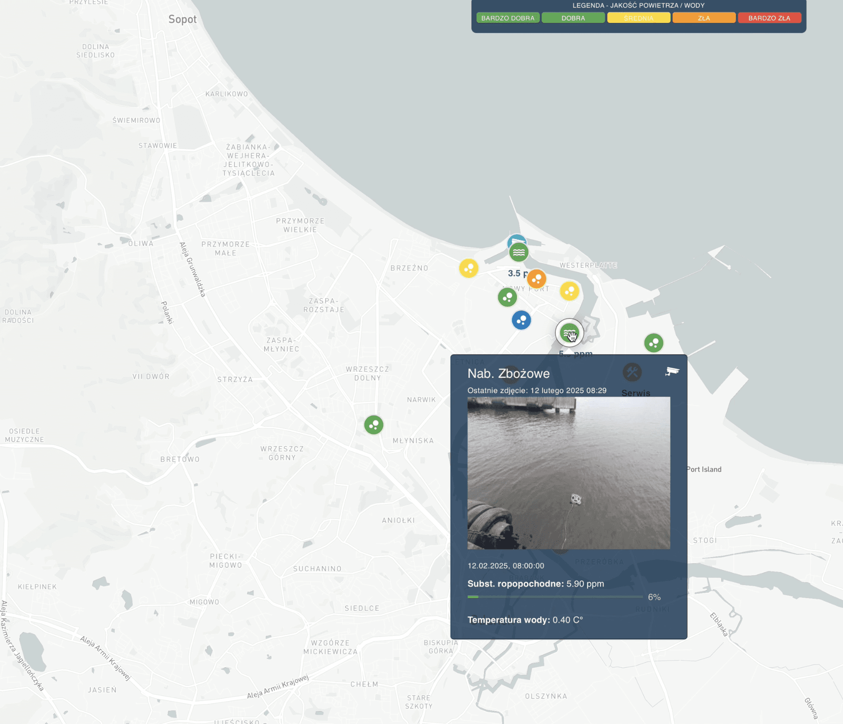Click the 'OLSZYNKA' district label

(x=546, y=696)
